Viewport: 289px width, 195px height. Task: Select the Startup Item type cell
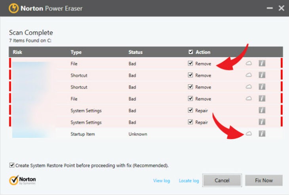click(83, 134)
